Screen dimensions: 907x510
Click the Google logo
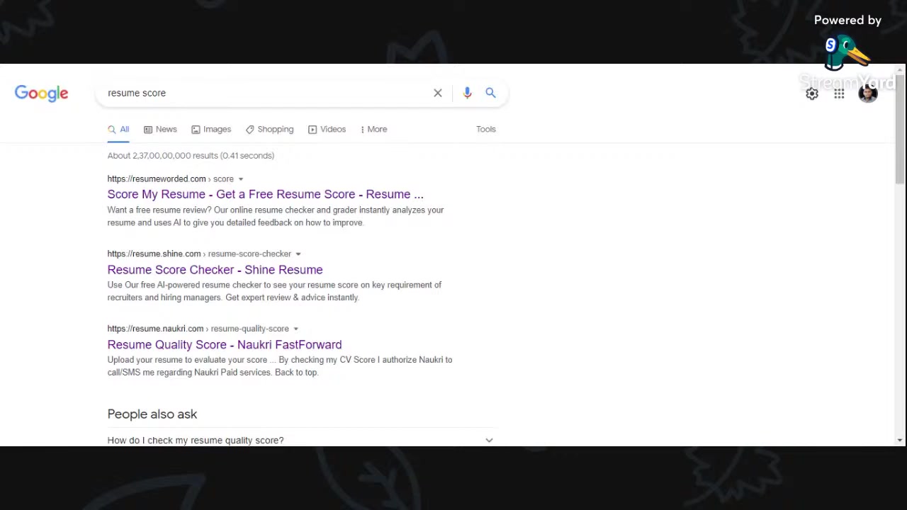click(x=41, y=93)
